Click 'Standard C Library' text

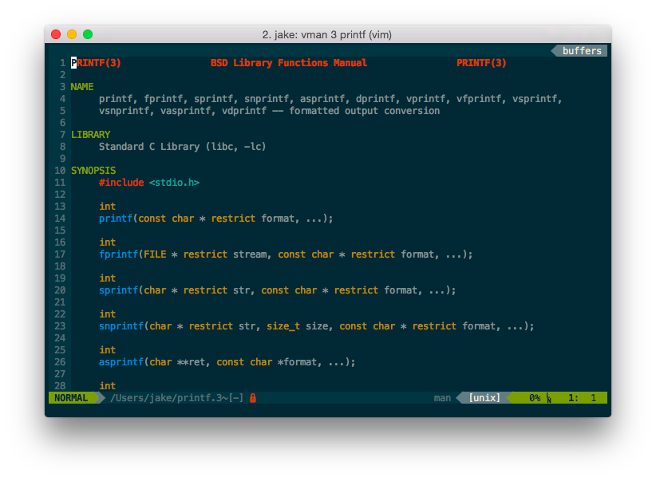click(149, 147)
